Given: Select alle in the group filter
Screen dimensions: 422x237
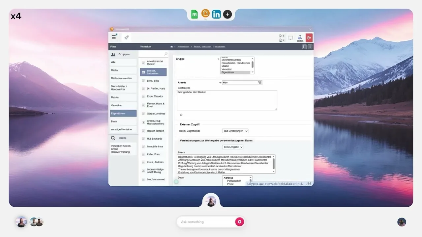Looking at the screenshot, I should pos(123,62).
